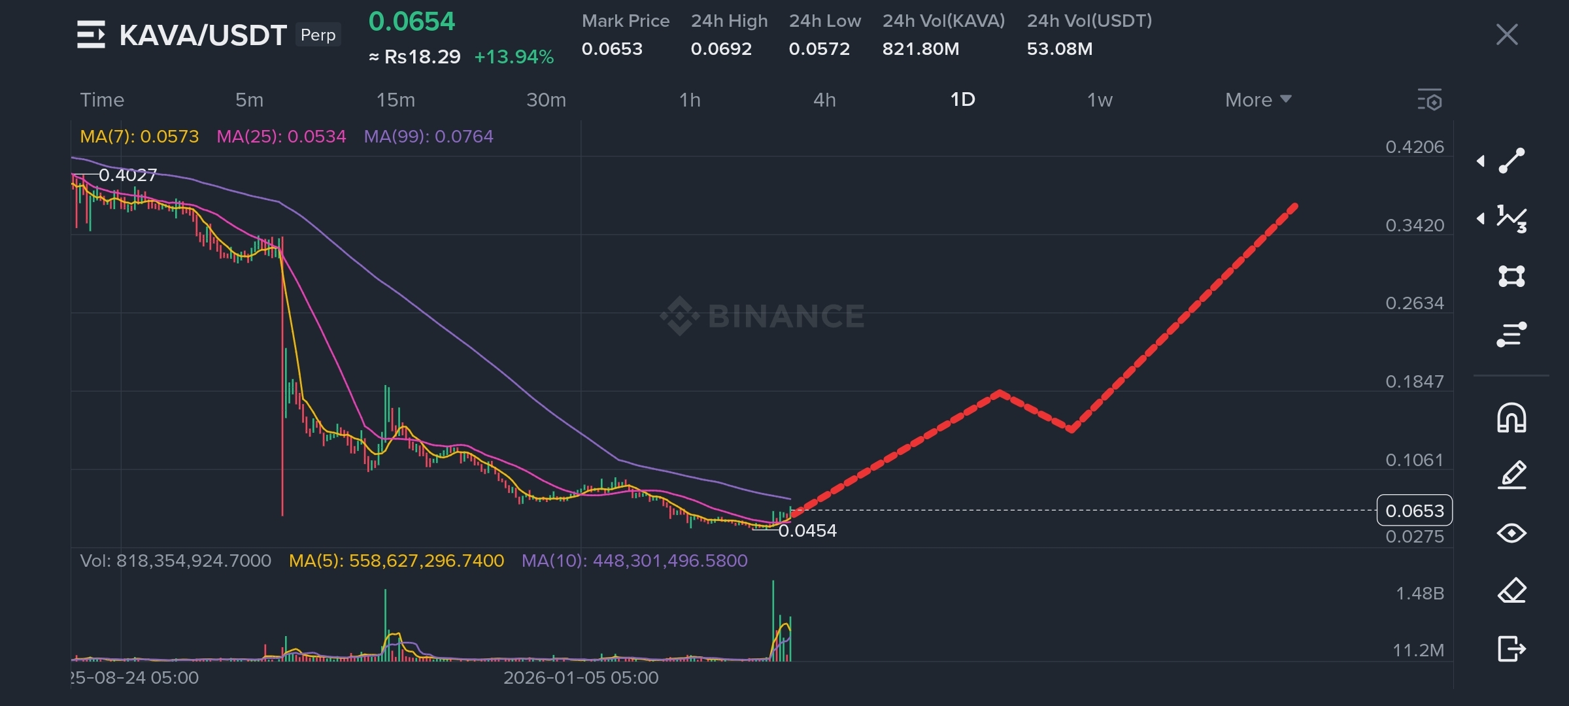Open the Fibonacci levels drawing tool
Viewport: 1569px width, 706px height.
pos(1511,334)
